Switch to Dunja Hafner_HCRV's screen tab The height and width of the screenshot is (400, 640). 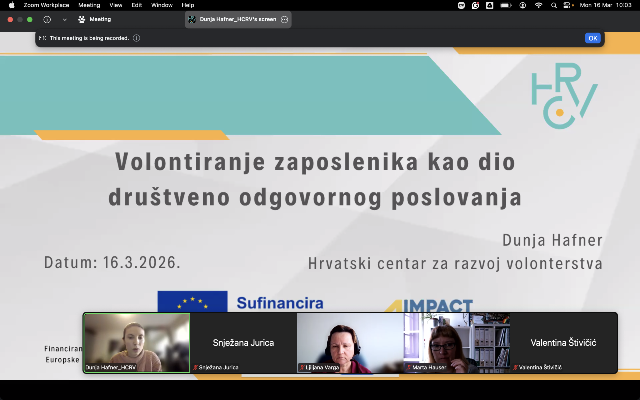click(237, 19)
